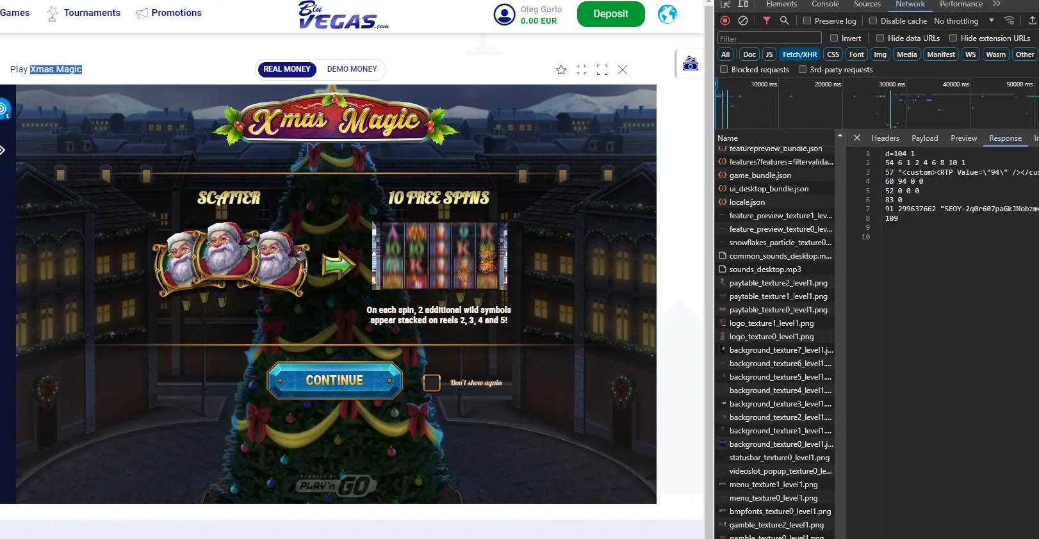Enable Disable cache checkbox
Screen dimensions: 1039x539
point(873,20)
